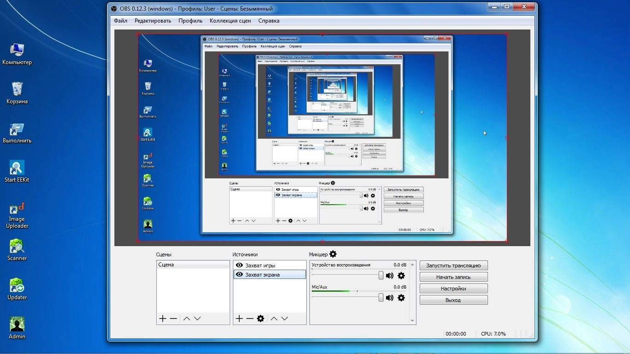Viewport: 630px width, 354px height.
Task: Launch Updater desktop shortcut
Action: tap(17, 289)
